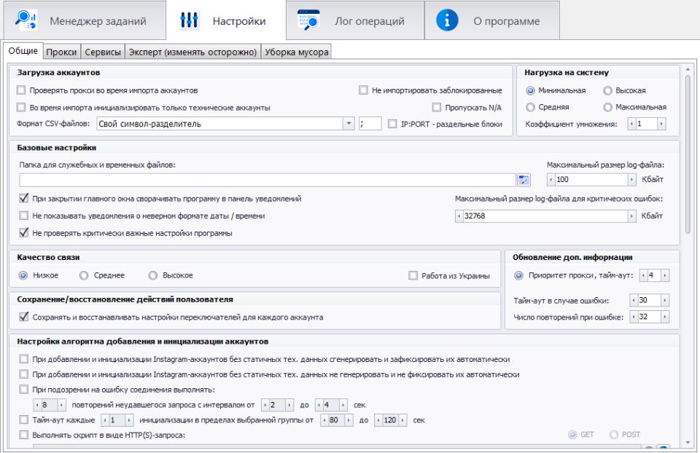
Task: Click the browse folder icon for temp files
Action: click(x=524, y=180)
